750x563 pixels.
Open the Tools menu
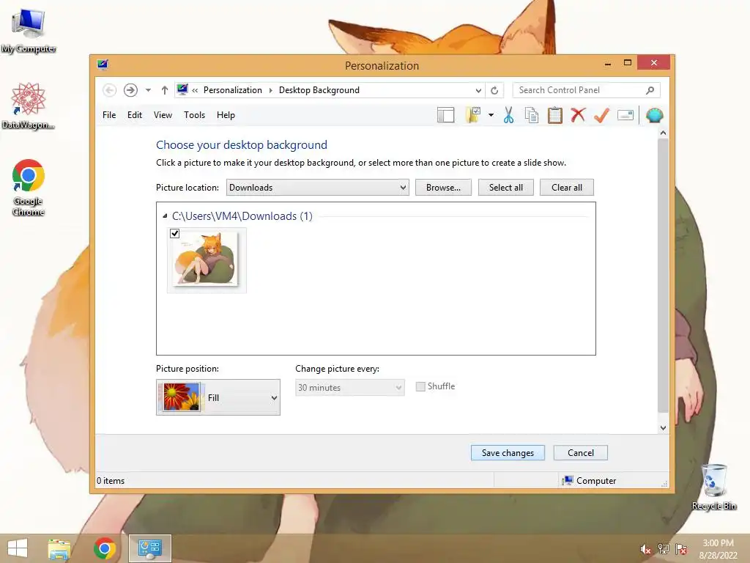coord(194,115)
